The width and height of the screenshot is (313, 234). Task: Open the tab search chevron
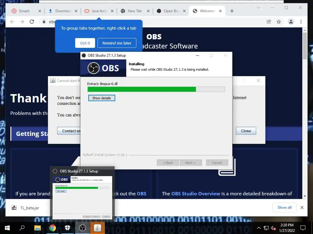point(258,8)
